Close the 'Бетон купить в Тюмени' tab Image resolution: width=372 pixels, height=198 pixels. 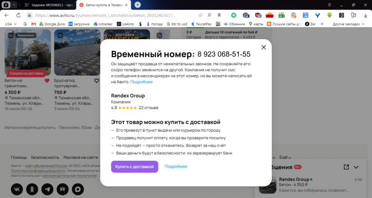click(126, 5)
